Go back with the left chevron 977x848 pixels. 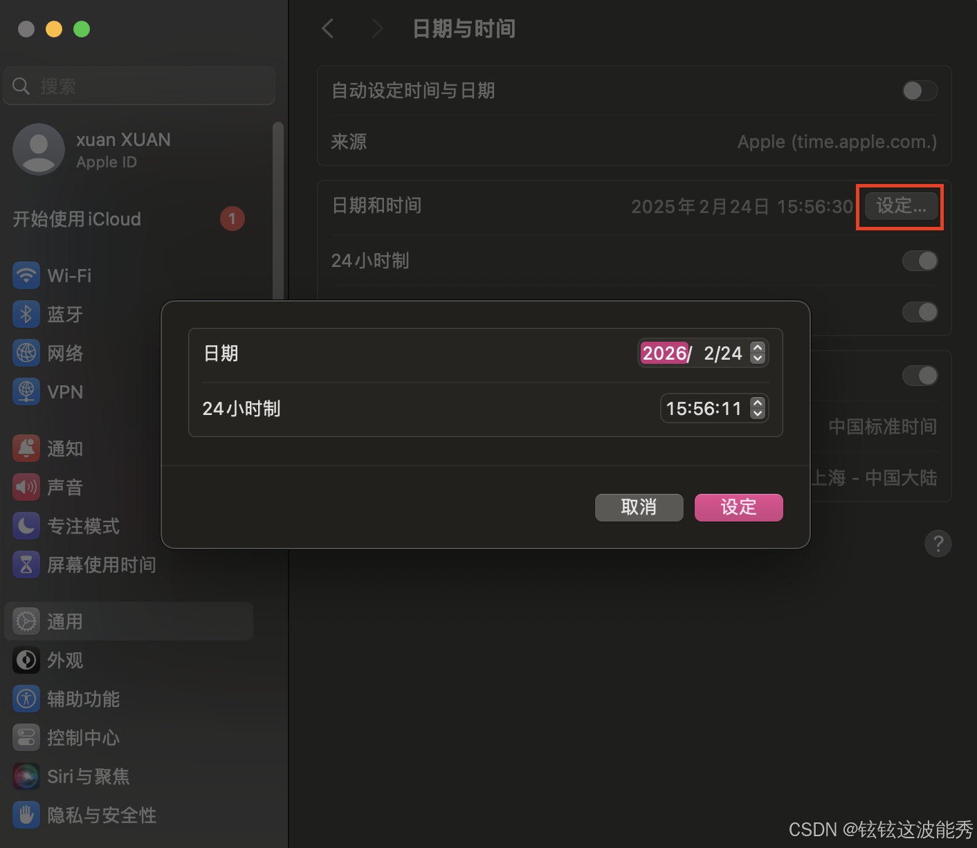coord(328,28)
